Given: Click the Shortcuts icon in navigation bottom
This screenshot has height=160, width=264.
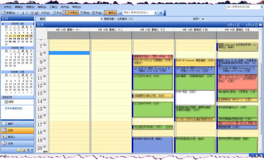Looking at the screenshot, I should 28,150.
